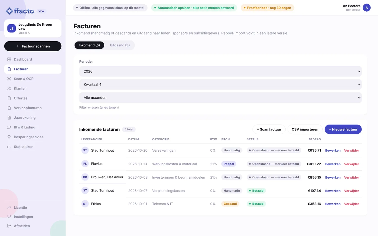Click the Besparingsadvies lightbulb icon

pos(9,137)
